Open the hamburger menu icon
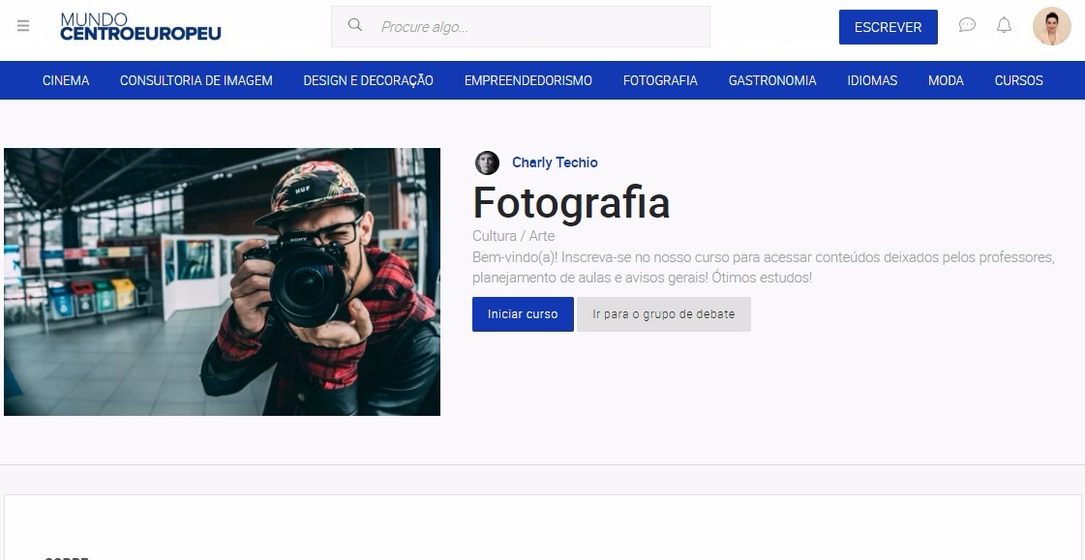 [x=23, y=26]
